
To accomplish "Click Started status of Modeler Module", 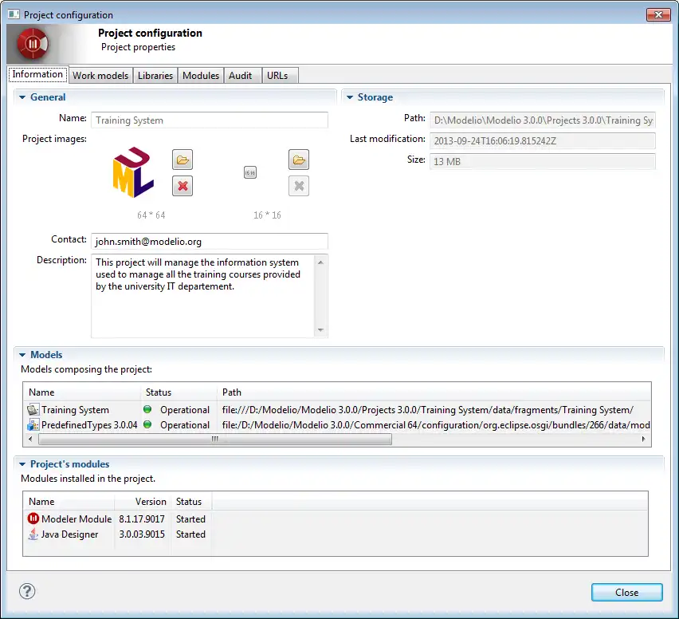I will 190,518.
